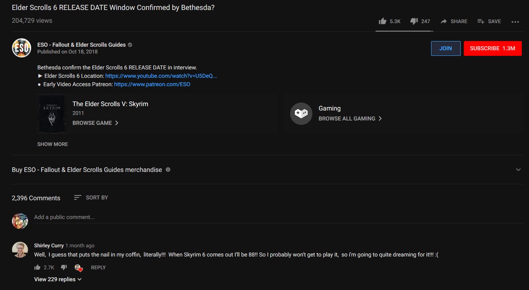Open the Share options
The width and height of the screenshot is (529, 290).
point(454,21)
